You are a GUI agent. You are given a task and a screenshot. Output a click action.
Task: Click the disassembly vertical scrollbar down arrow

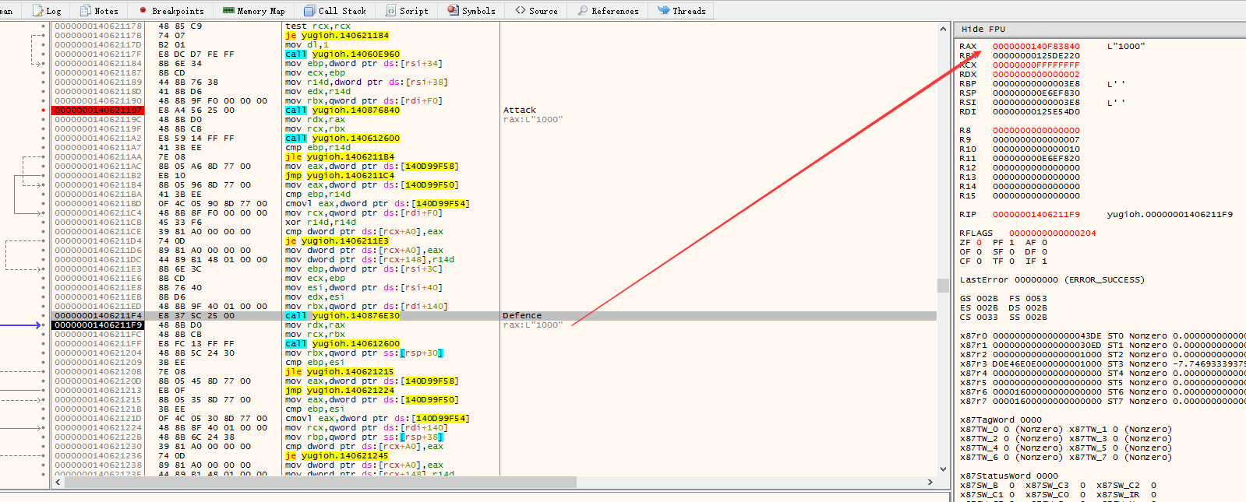click(943, 469)
